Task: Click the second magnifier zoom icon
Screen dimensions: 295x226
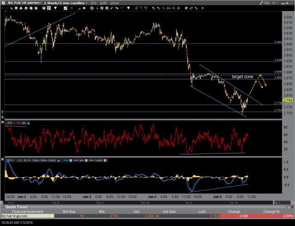Action: click(159, 8)
